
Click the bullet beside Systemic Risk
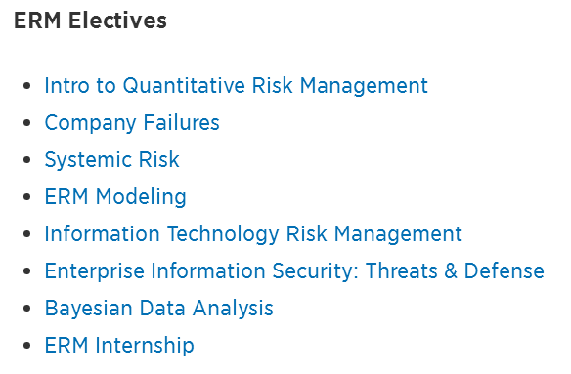coord(27,160)
